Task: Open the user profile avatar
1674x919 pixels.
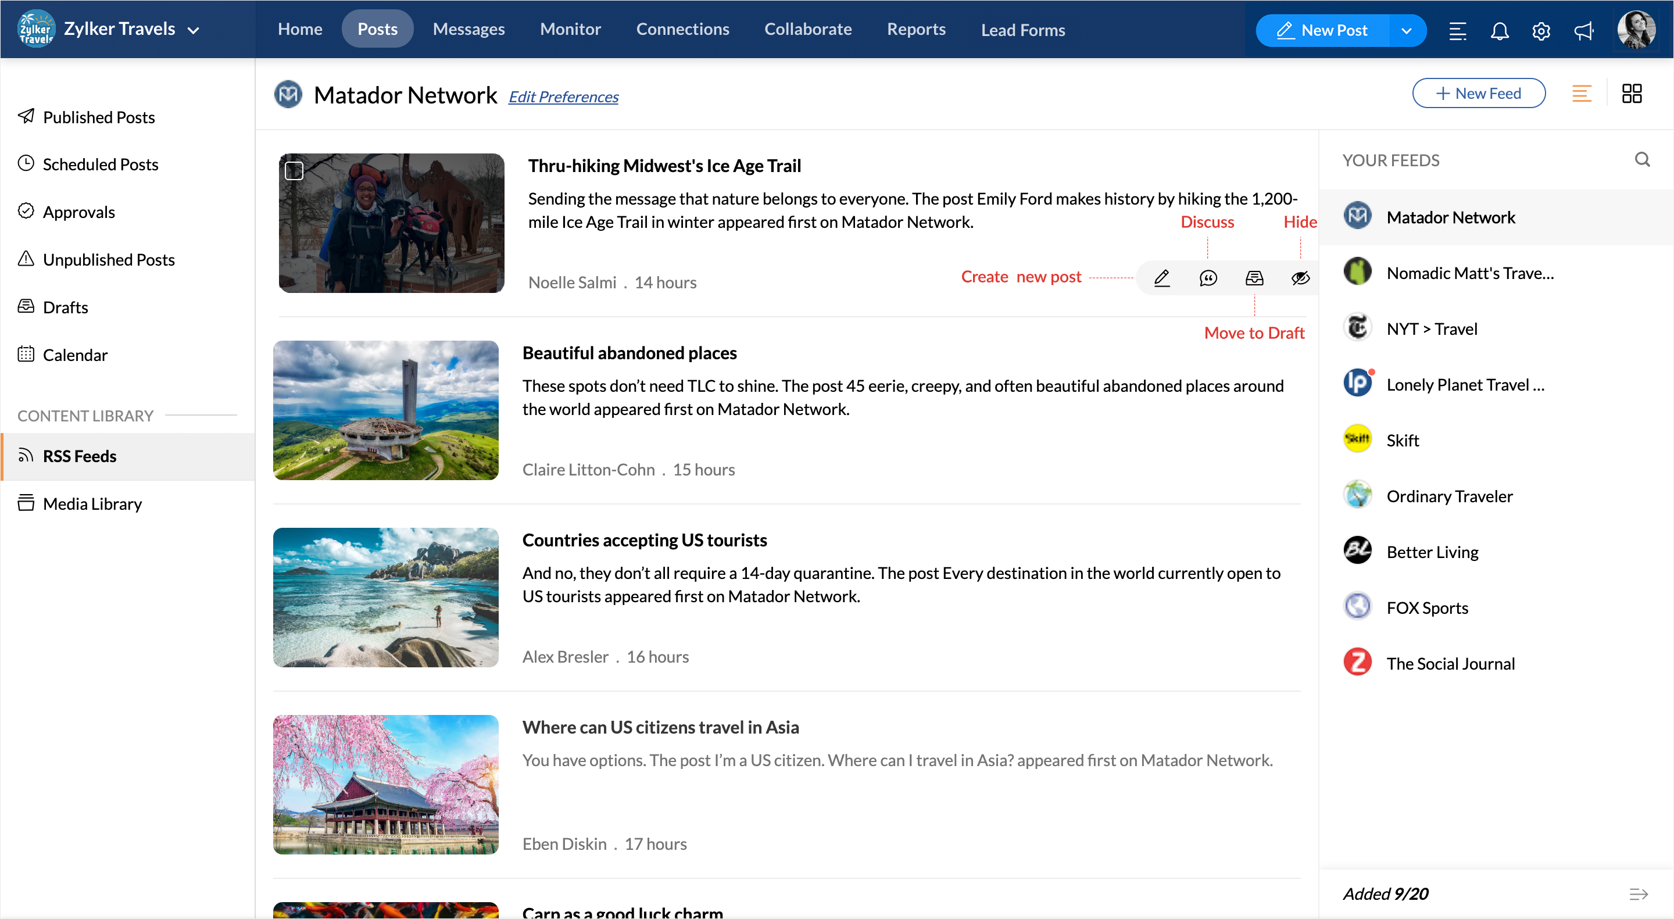Action: tap(1636, 29)
